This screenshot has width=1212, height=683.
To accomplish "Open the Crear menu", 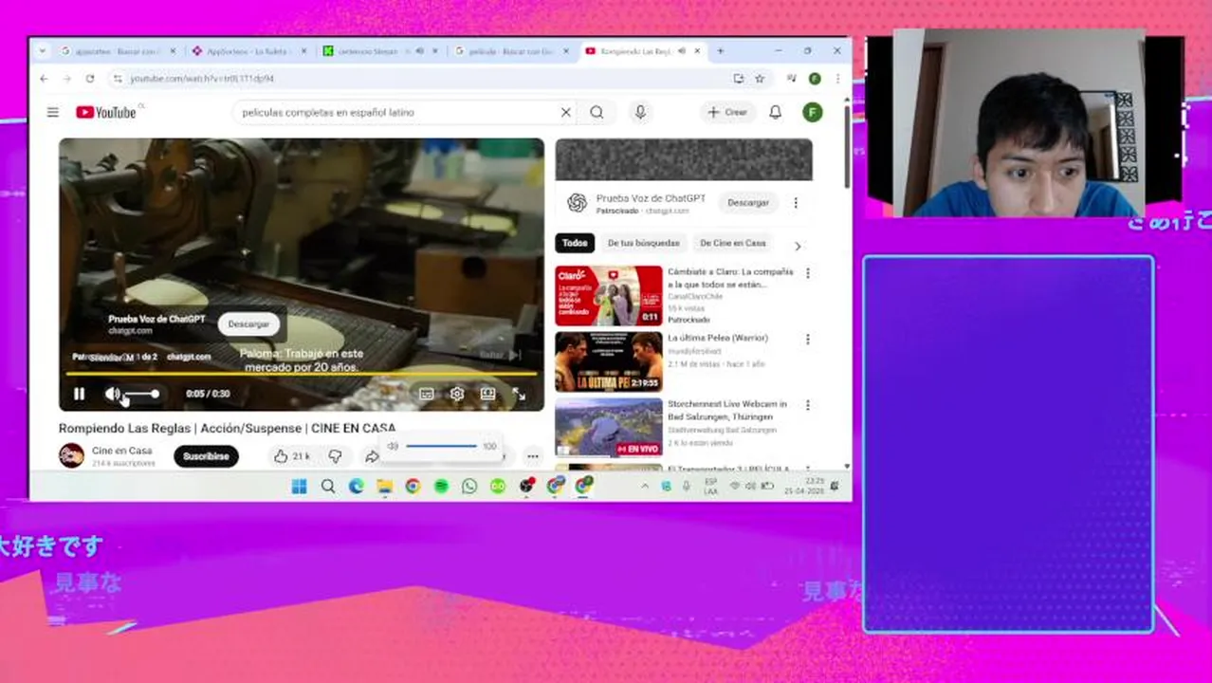I will coord(727,112).
